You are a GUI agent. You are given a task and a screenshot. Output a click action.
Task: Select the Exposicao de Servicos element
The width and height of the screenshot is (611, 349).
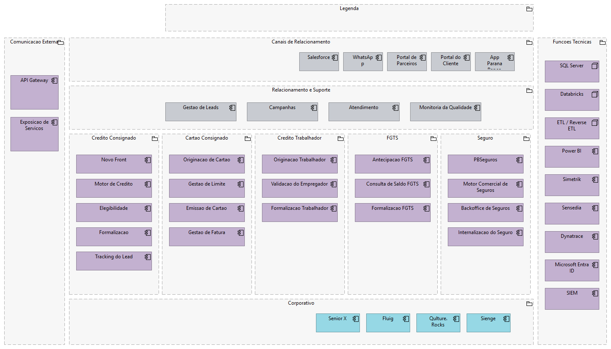coord(34,134)
